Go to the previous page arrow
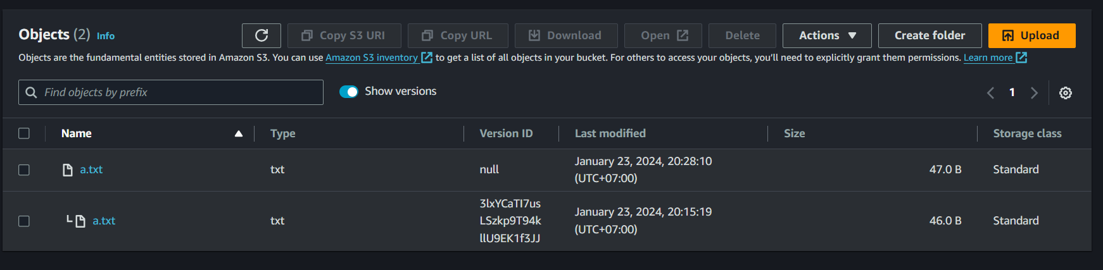 [990, 93]
